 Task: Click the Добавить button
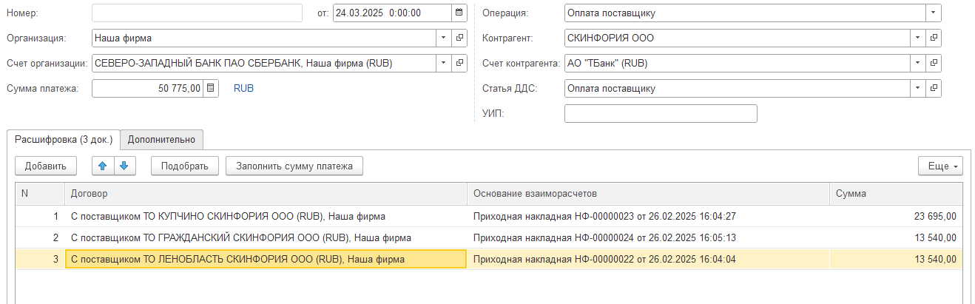pyautogui.click(x=46, y=166)
